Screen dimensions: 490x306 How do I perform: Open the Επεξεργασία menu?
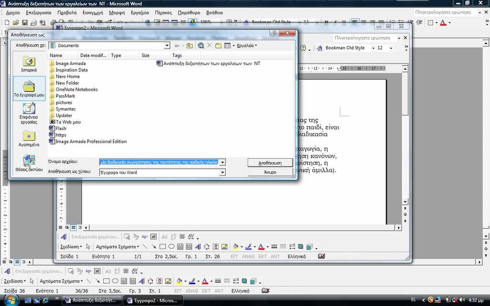coord(38,13)
